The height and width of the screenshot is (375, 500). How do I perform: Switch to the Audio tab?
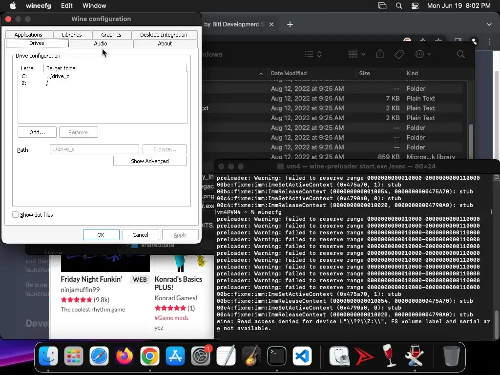(101, 43)
